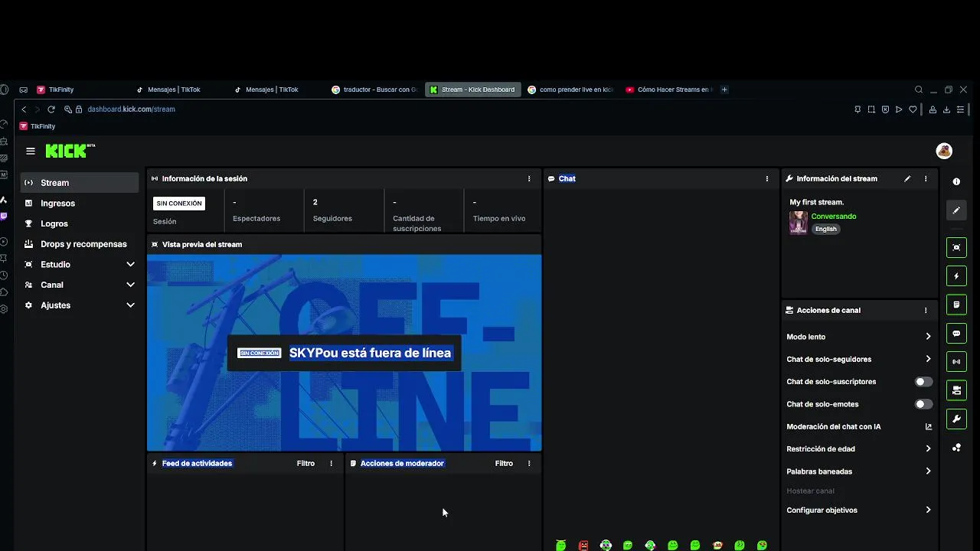This screenshot has height=551, width=980.
Task: Select Stream in the sidebar
Action: click(80, 183)
